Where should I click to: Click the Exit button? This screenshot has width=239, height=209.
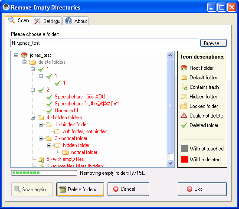point(202,189)
